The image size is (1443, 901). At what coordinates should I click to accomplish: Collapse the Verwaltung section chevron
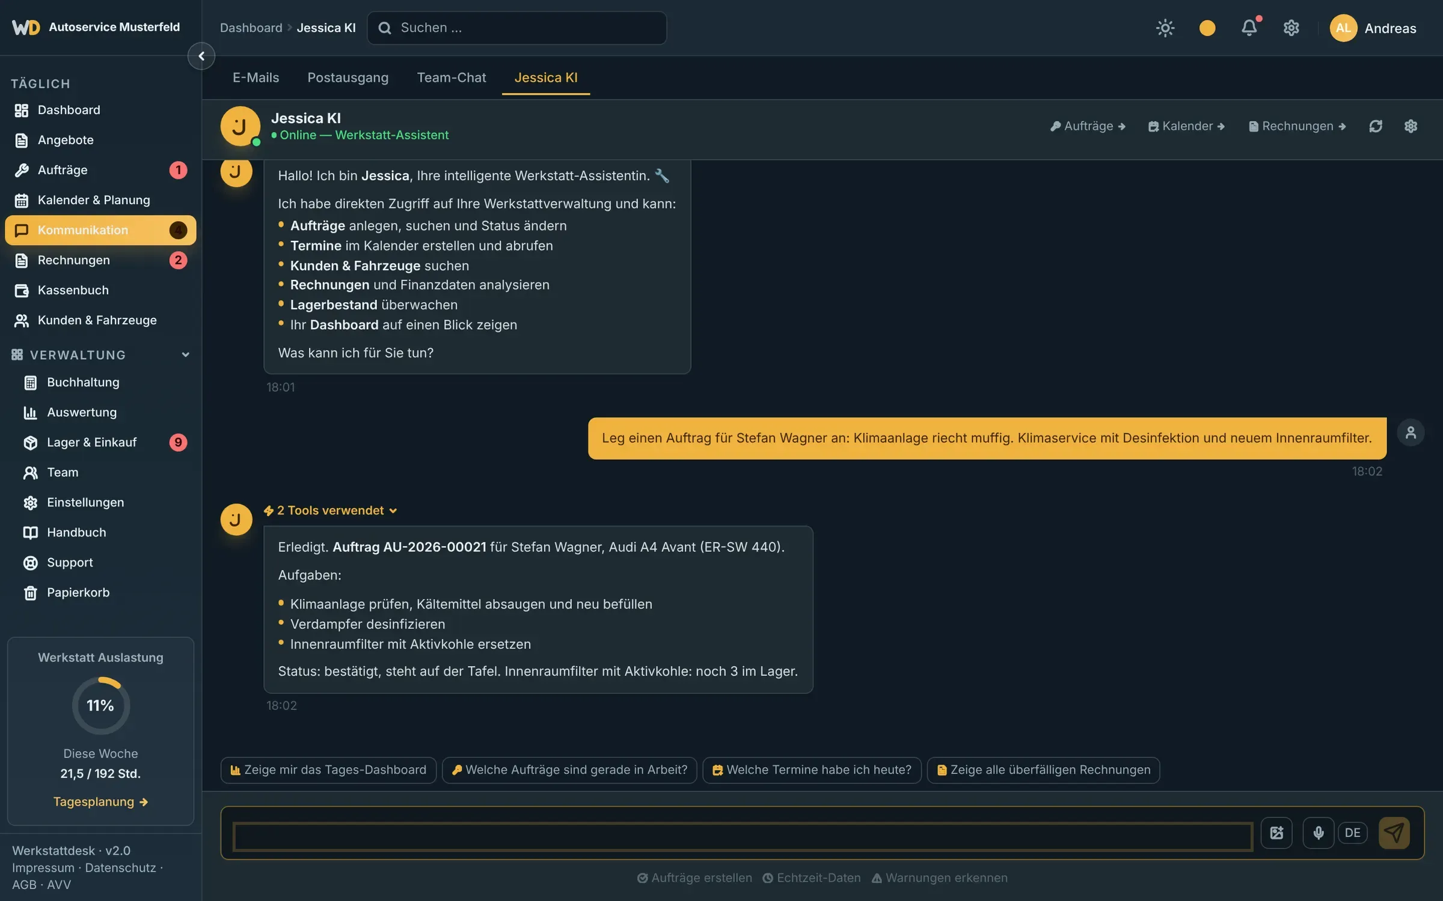tap(185, 354)
